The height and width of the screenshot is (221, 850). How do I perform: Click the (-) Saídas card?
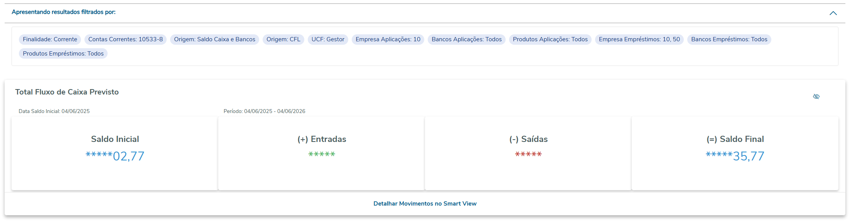528,153
